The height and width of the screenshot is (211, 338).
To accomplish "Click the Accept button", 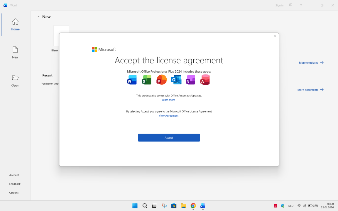I will tap(169, 137).
